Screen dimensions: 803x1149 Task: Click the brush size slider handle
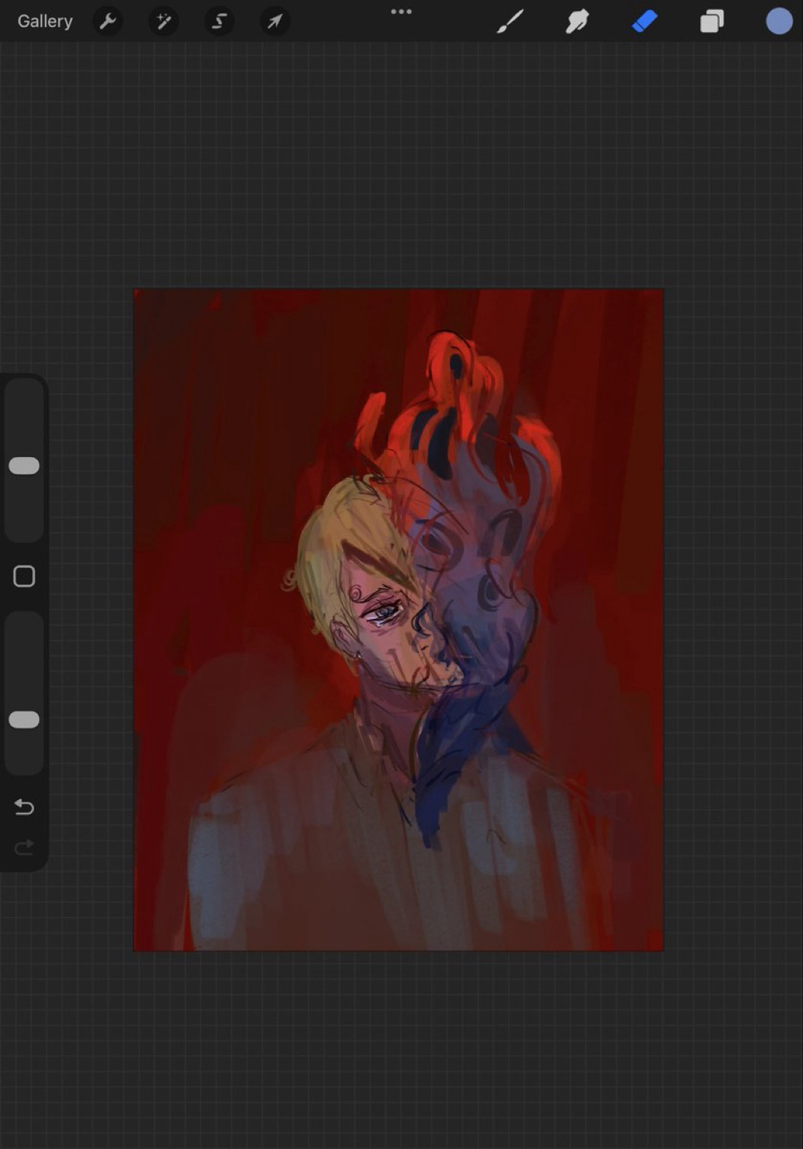point(24,465)
